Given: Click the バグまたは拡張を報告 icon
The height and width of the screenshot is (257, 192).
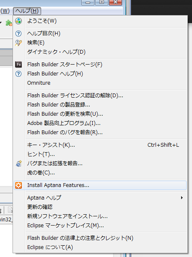Looking at the screenshot, I should (18, 164).
